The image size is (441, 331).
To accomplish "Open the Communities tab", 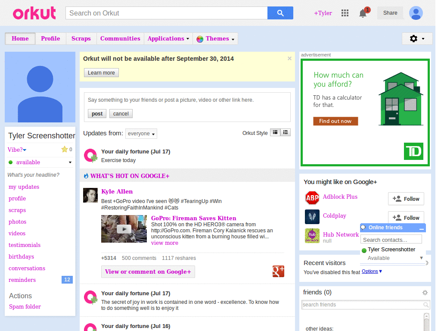I will coord(120,38).
